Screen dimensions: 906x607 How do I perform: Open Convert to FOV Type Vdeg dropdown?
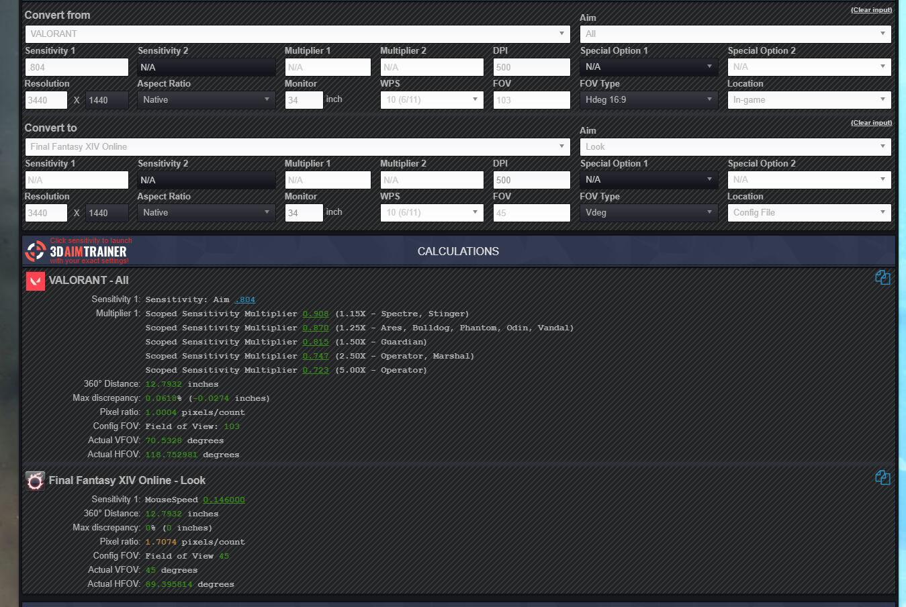coord(649,212)
